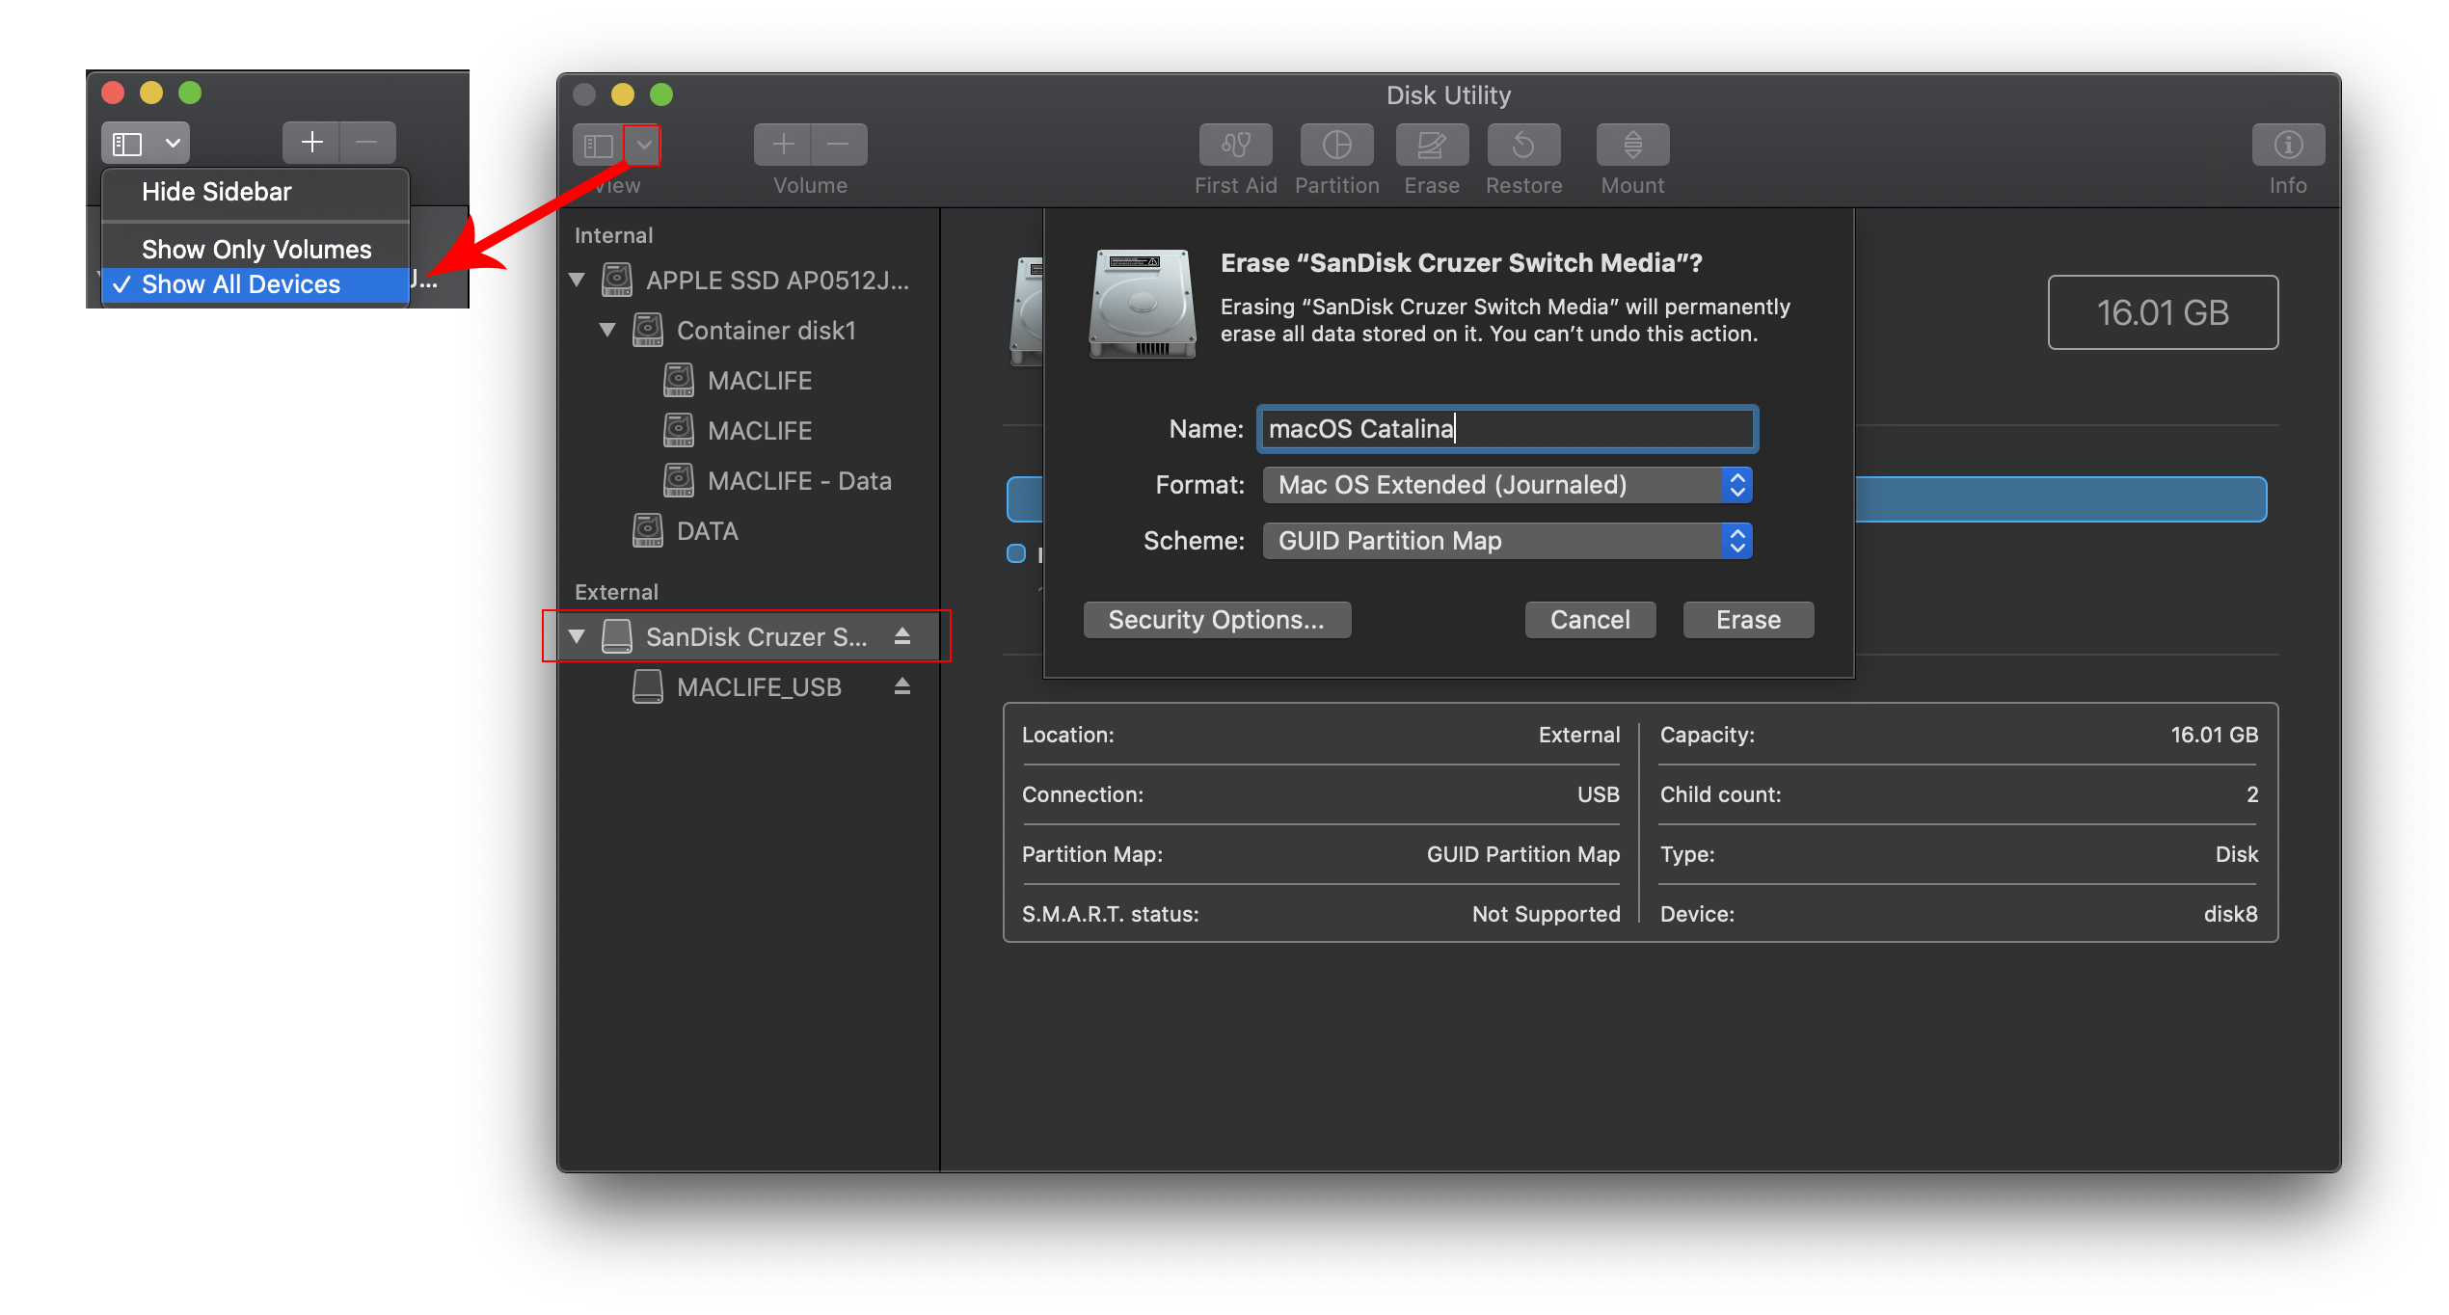2449x1315 pixels.
Task: Open Security Options dialog
Action: [1217, 619]
